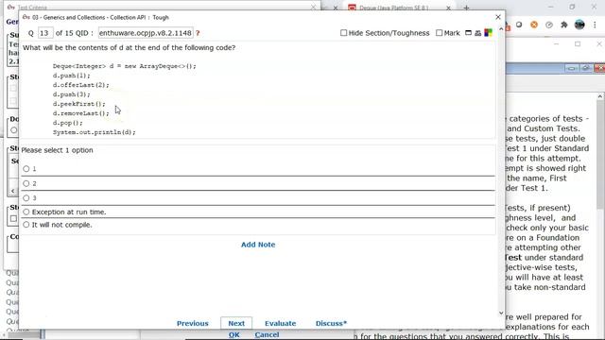This screenshot has height=340, width=605.
Task: Click the Chrome profile avatar
Action: point(579,25)
